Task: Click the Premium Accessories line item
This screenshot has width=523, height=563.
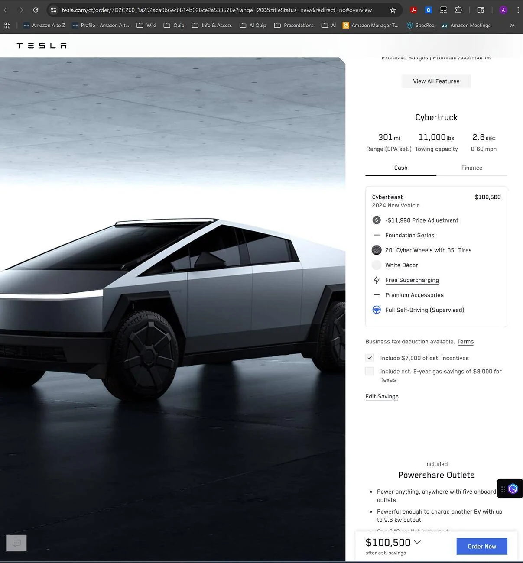Action: point(414,295)
